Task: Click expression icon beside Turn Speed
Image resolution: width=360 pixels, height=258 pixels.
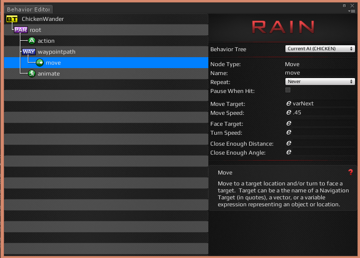Action: pyautogui.click(x=288, y=132)
